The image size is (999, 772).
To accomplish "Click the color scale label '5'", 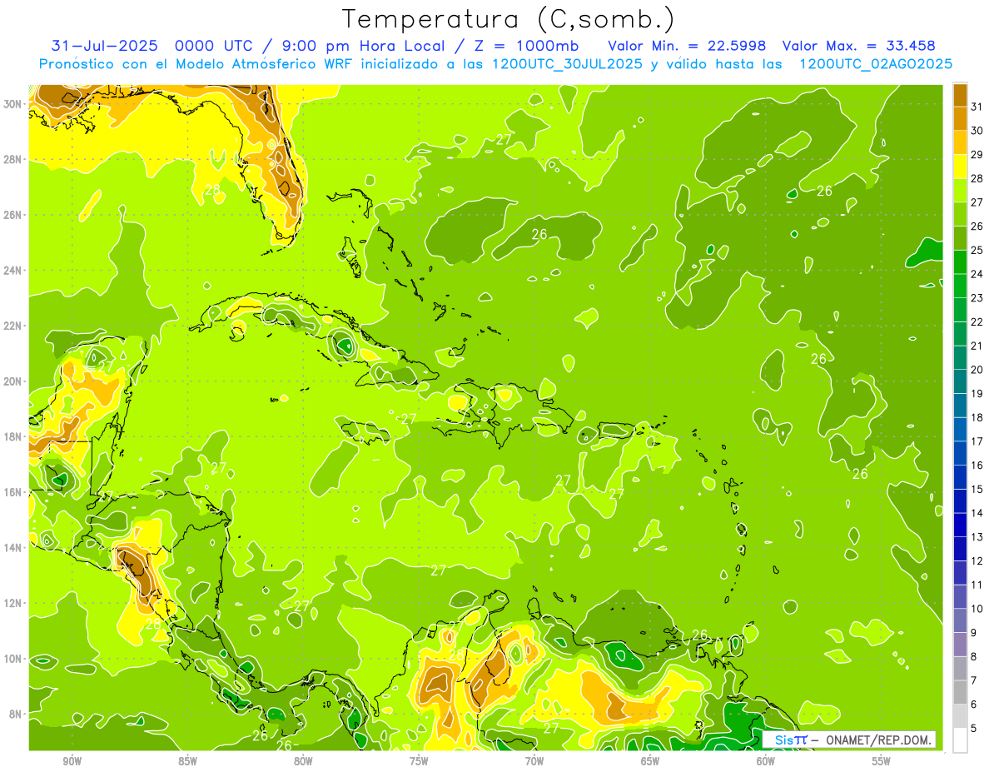I will pyautogui.click(x=975, y=729).
